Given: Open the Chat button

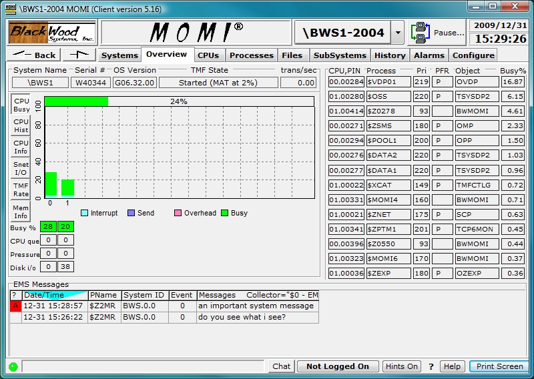Looking at the screenshot, I should coord(281,366).
